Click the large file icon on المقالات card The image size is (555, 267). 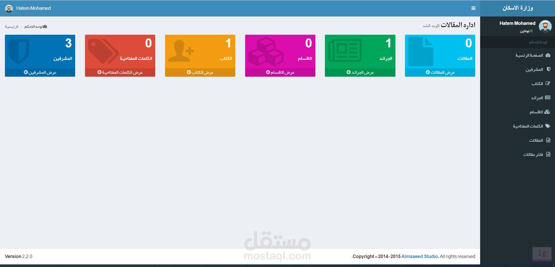pyautogui.click(x=421, y=51)
